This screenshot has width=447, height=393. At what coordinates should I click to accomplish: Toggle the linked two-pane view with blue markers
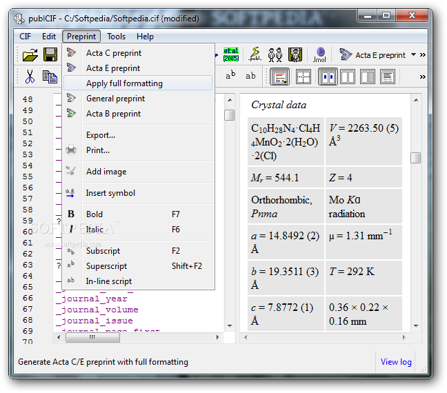[328, 77]
